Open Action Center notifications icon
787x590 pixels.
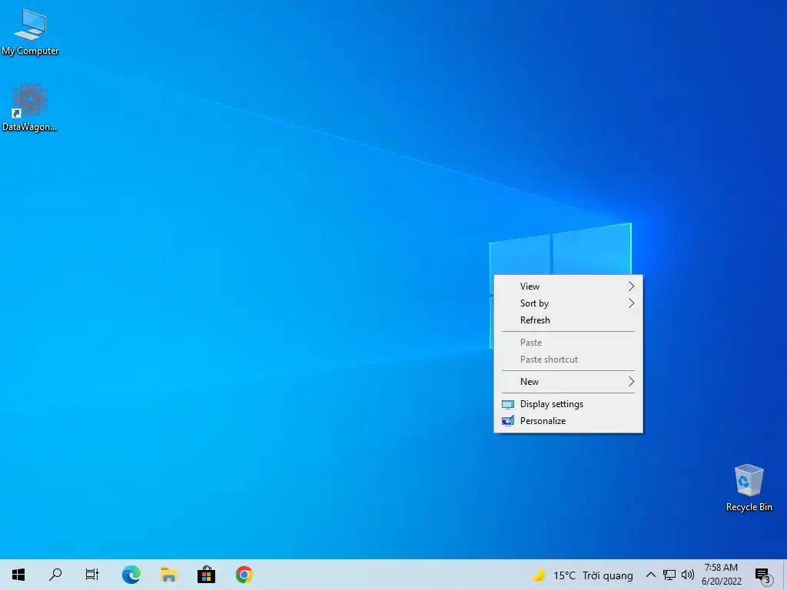coord(762,575)
